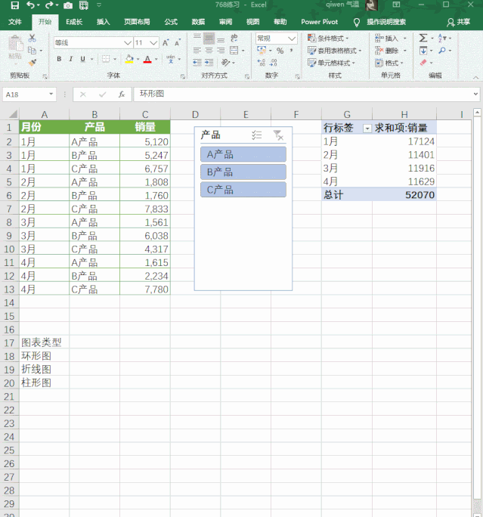Toggle Italic formatting
The height and width of the screenshot is (517, 483).
pyautogui.click(x=71, y=59)
